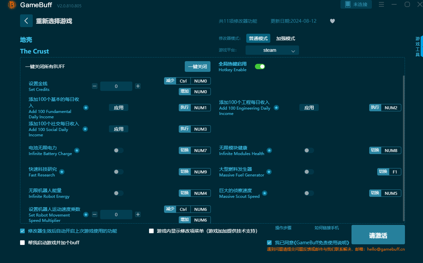The image size is (423, 263).
Task: Click the plus stepper next to Set Credits
Action: click(x=138, y=86)
